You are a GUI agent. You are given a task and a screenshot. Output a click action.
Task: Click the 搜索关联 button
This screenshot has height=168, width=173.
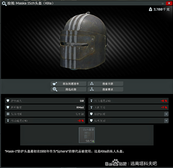tap(105, 84)
